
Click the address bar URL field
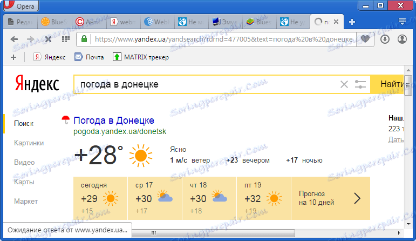coord(223,39)
